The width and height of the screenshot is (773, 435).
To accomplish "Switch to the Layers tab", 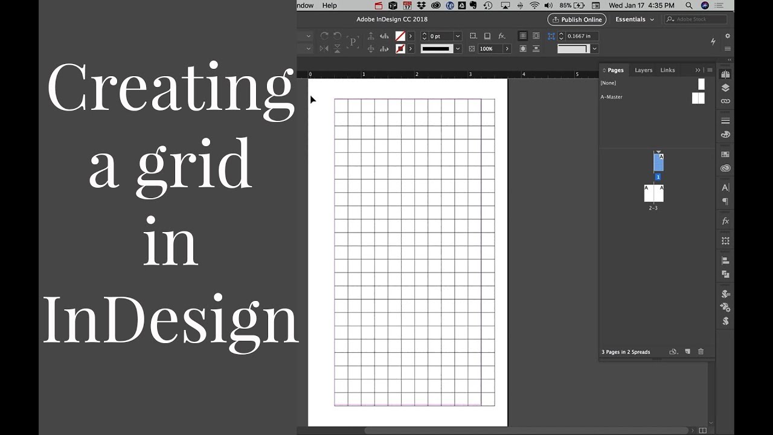I will tap(643, 70).
